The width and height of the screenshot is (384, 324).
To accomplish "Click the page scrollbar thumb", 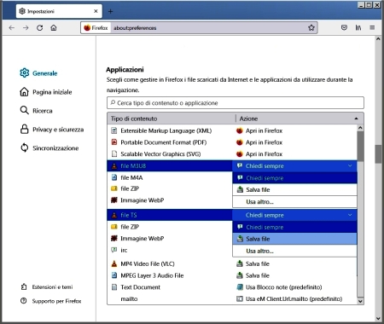I will [378, 154].
